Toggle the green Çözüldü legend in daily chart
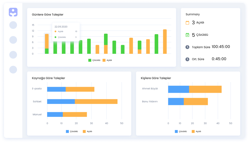Viewport: 249px width, 143px height. pyautogui.click(x=94, y=60)
